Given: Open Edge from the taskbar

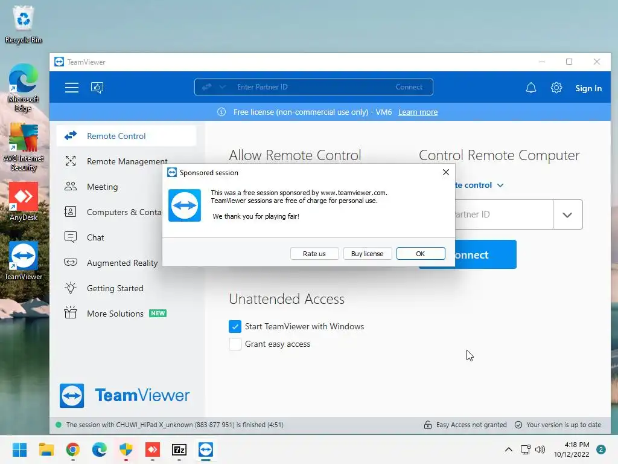Looking at the screenshot, I should [x=100, y=449].
